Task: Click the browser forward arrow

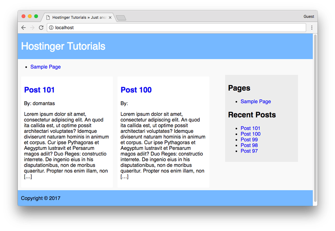Action: pos(32,28)
